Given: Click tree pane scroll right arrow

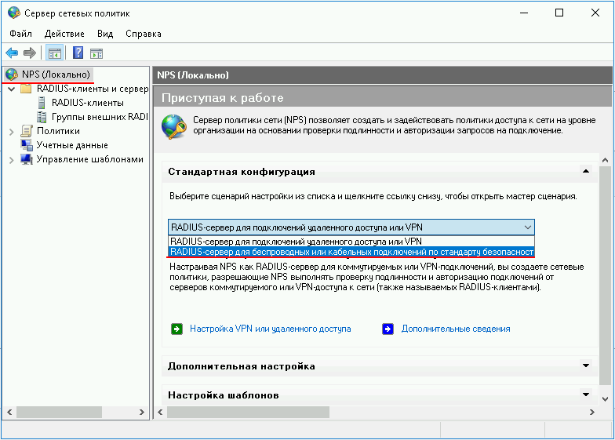Looking at the screenshot, I should (142, 413).
